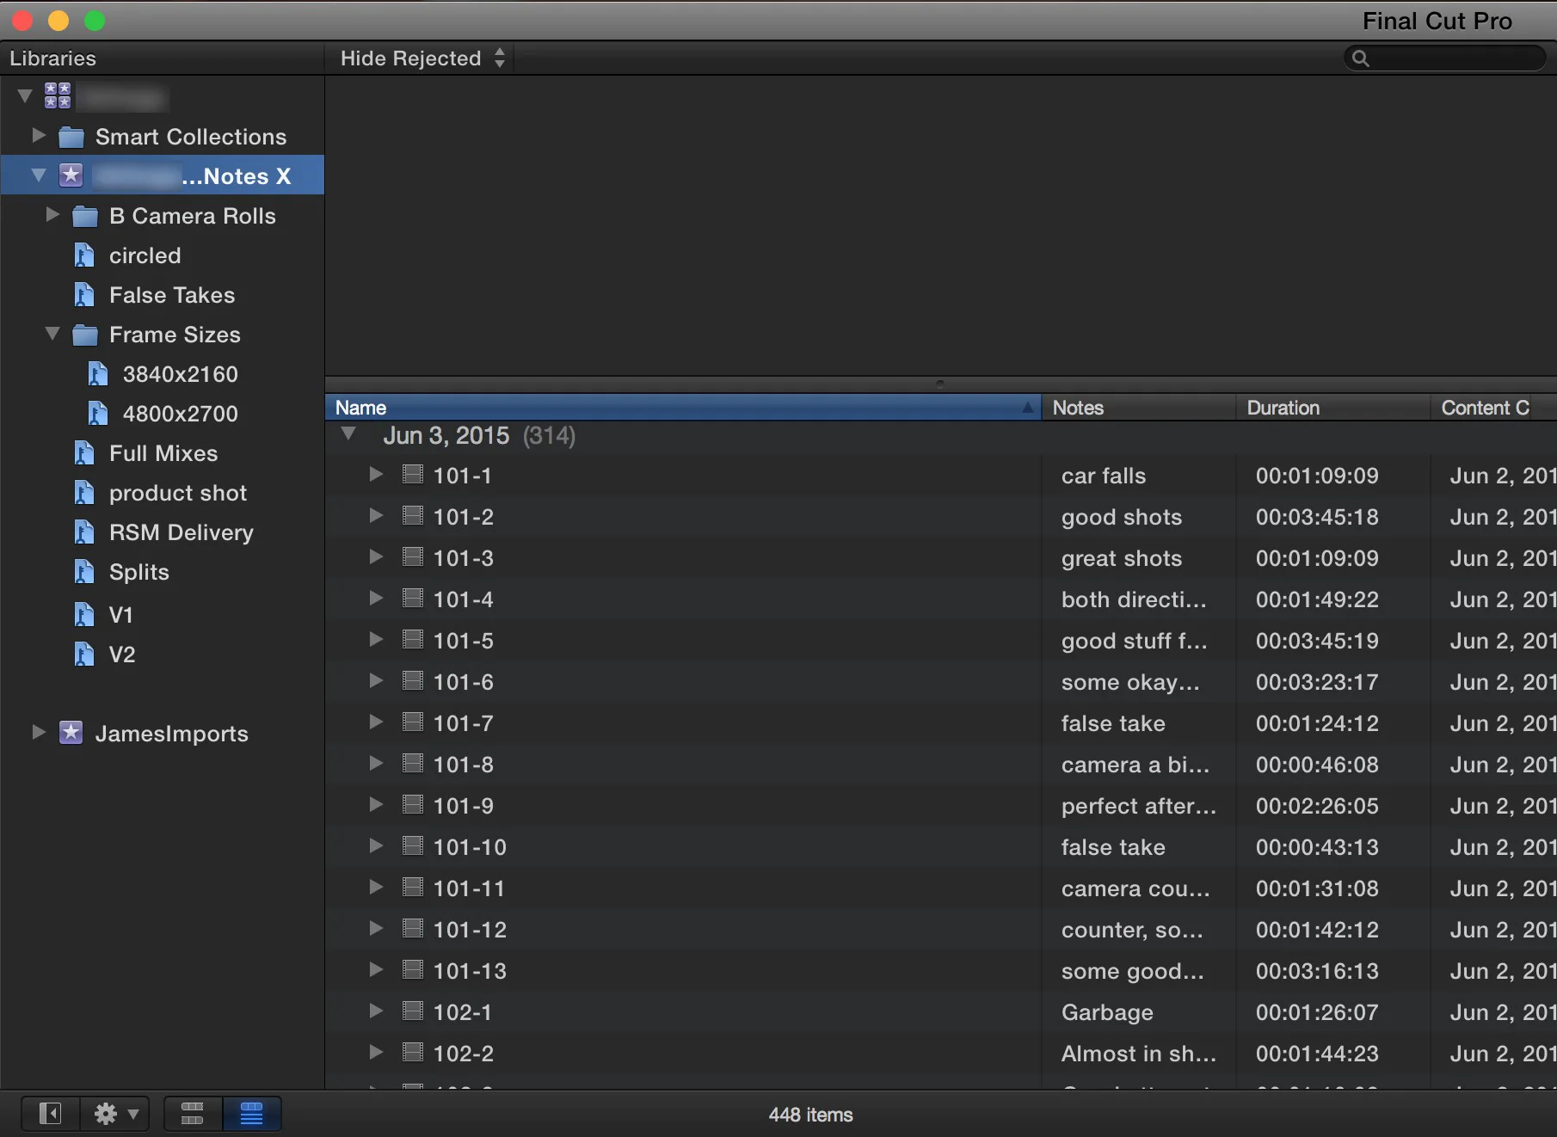Expand the Smart Collections folder
Screen dimensions: 1557x1137
point(39,135)
